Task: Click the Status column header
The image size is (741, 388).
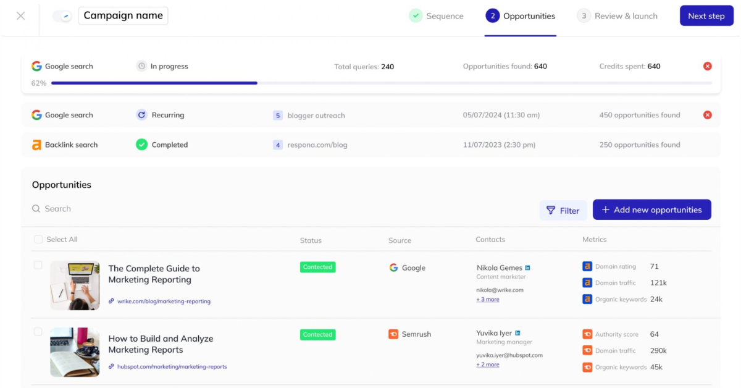Action: click(311, 240)
